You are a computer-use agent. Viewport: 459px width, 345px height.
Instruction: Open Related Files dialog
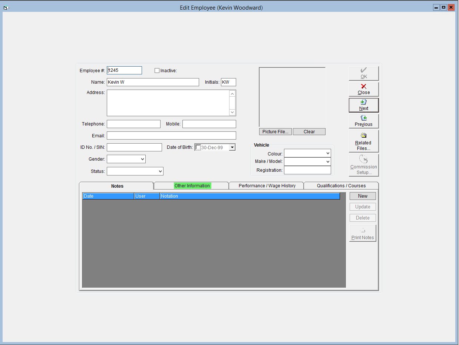364,141
